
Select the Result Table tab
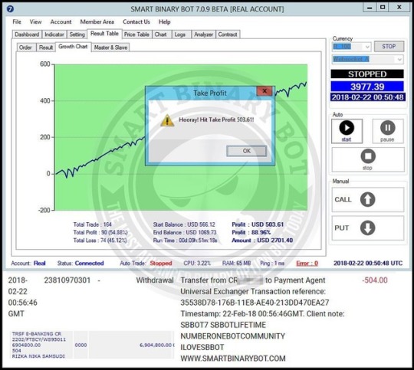point(104,34)
